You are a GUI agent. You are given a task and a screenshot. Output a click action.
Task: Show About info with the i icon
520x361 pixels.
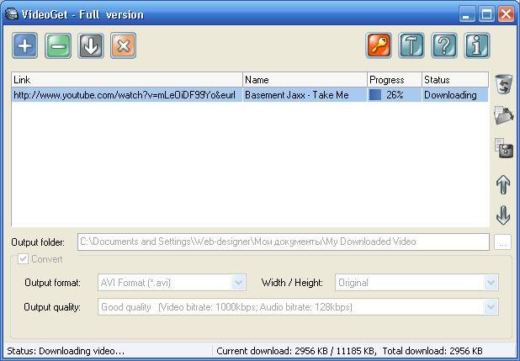point(477,45)
